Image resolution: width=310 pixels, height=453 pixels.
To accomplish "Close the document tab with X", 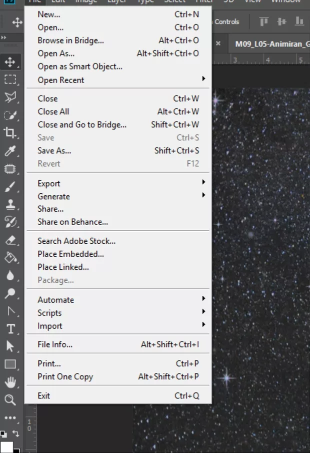I will [x=218, y=44].
